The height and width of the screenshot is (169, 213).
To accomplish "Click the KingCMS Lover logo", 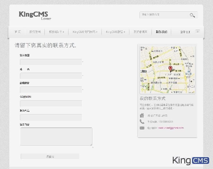I will 35,16.
